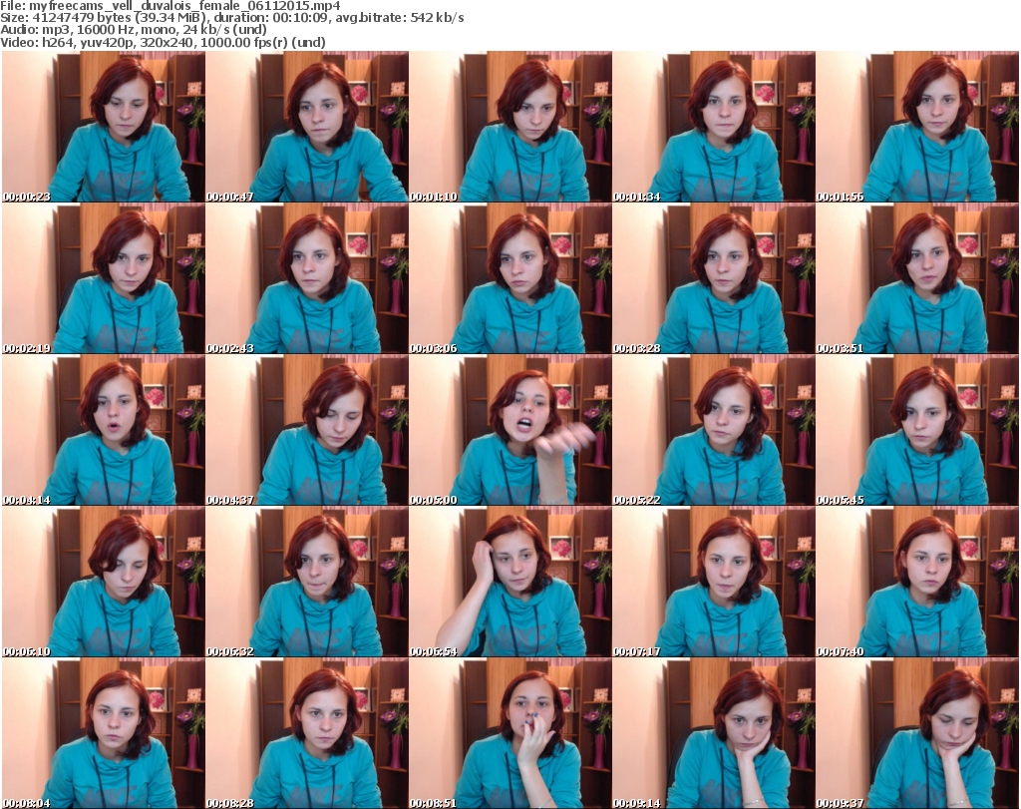Click the thumbnail at timestamp 00:01:10
Image resolution: width=1021 pixels, height=809 pixels.
[510, 127]
